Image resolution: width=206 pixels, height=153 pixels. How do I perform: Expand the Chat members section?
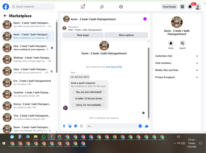(x=177, y=63)
